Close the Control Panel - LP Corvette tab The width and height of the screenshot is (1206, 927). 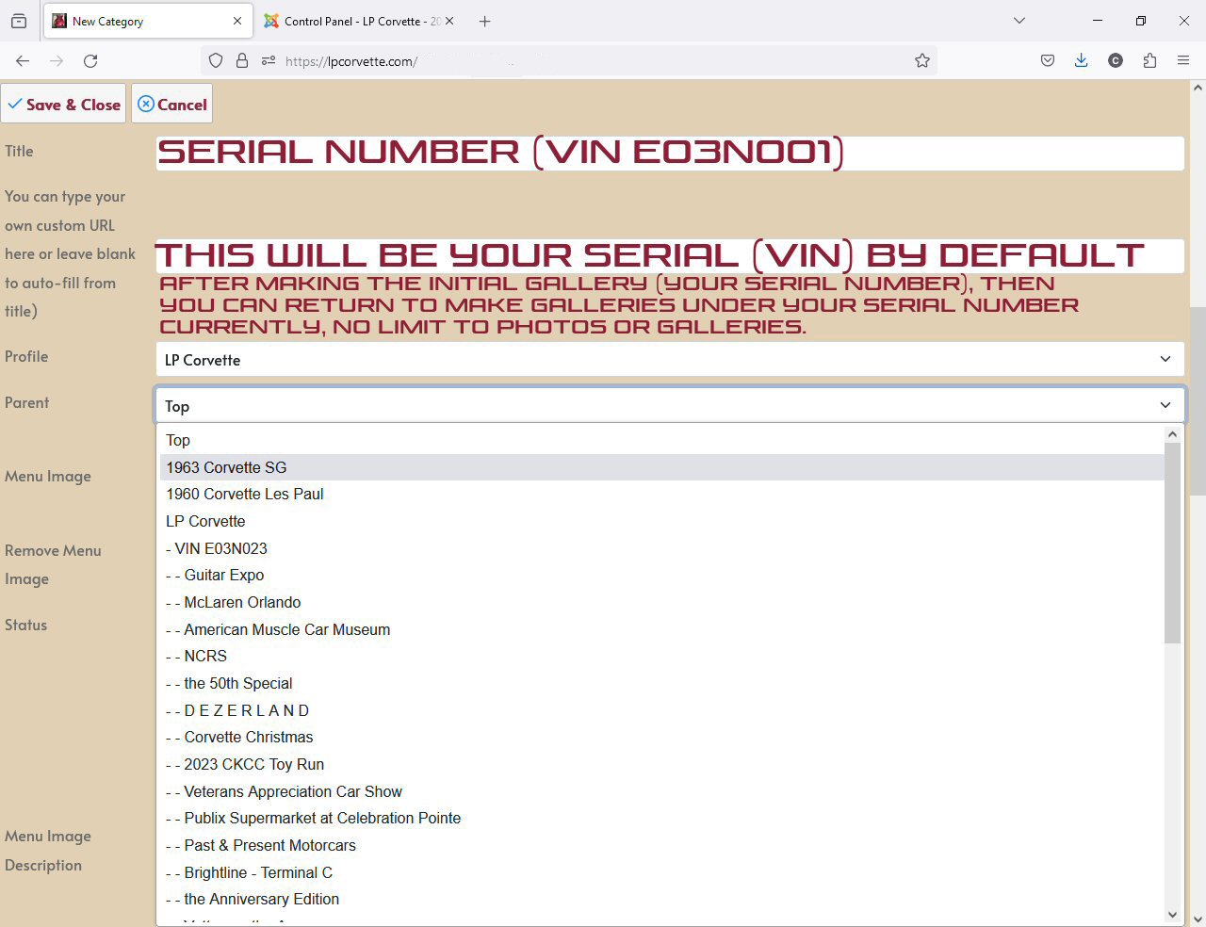pyautogui.click(x=449, y=21)
